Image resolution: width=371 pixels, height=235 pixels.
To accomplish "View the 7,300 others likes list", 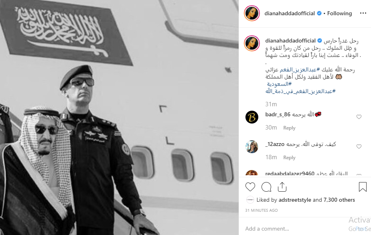I will tap(339, 200).
